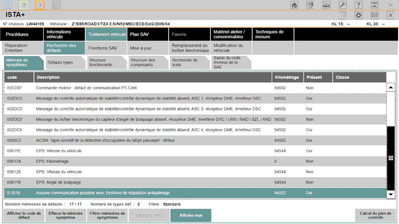Image resolution: width=399 pixels, height=224 pixels.
Task: Select fault row 00611B Angle de braquage
Action: click(x=195, y=182)
